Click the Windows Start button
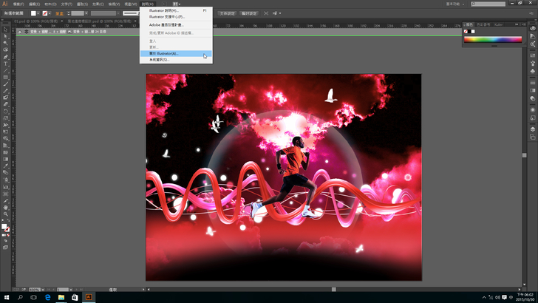This screenshot has width=538, height=303. pos(6,296)
